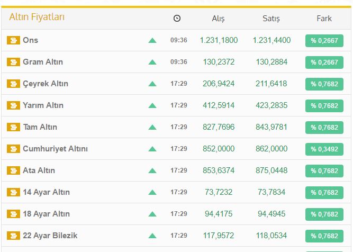This screenshot has height=252, width=353.
Task: Click the gold icon beside Ons
Action: tap(13, 40)
